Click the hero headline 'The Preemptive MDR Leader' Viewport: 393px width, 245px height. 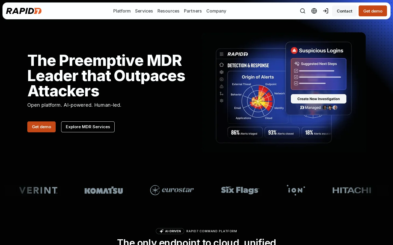coord(106,76)
